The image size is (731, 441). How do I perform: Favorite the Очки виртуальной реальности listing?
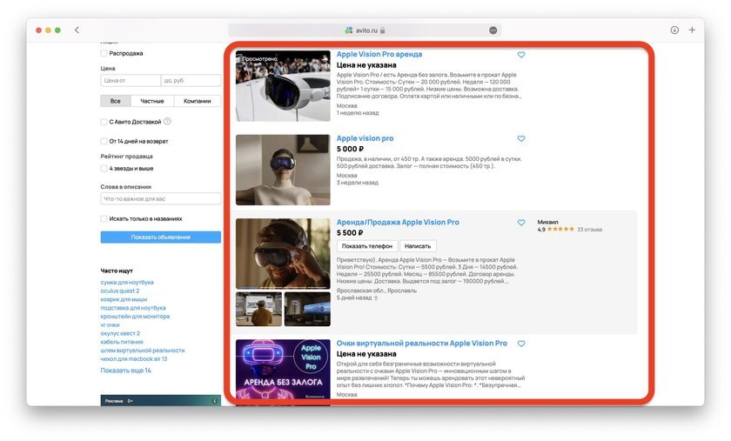(521, 344)
